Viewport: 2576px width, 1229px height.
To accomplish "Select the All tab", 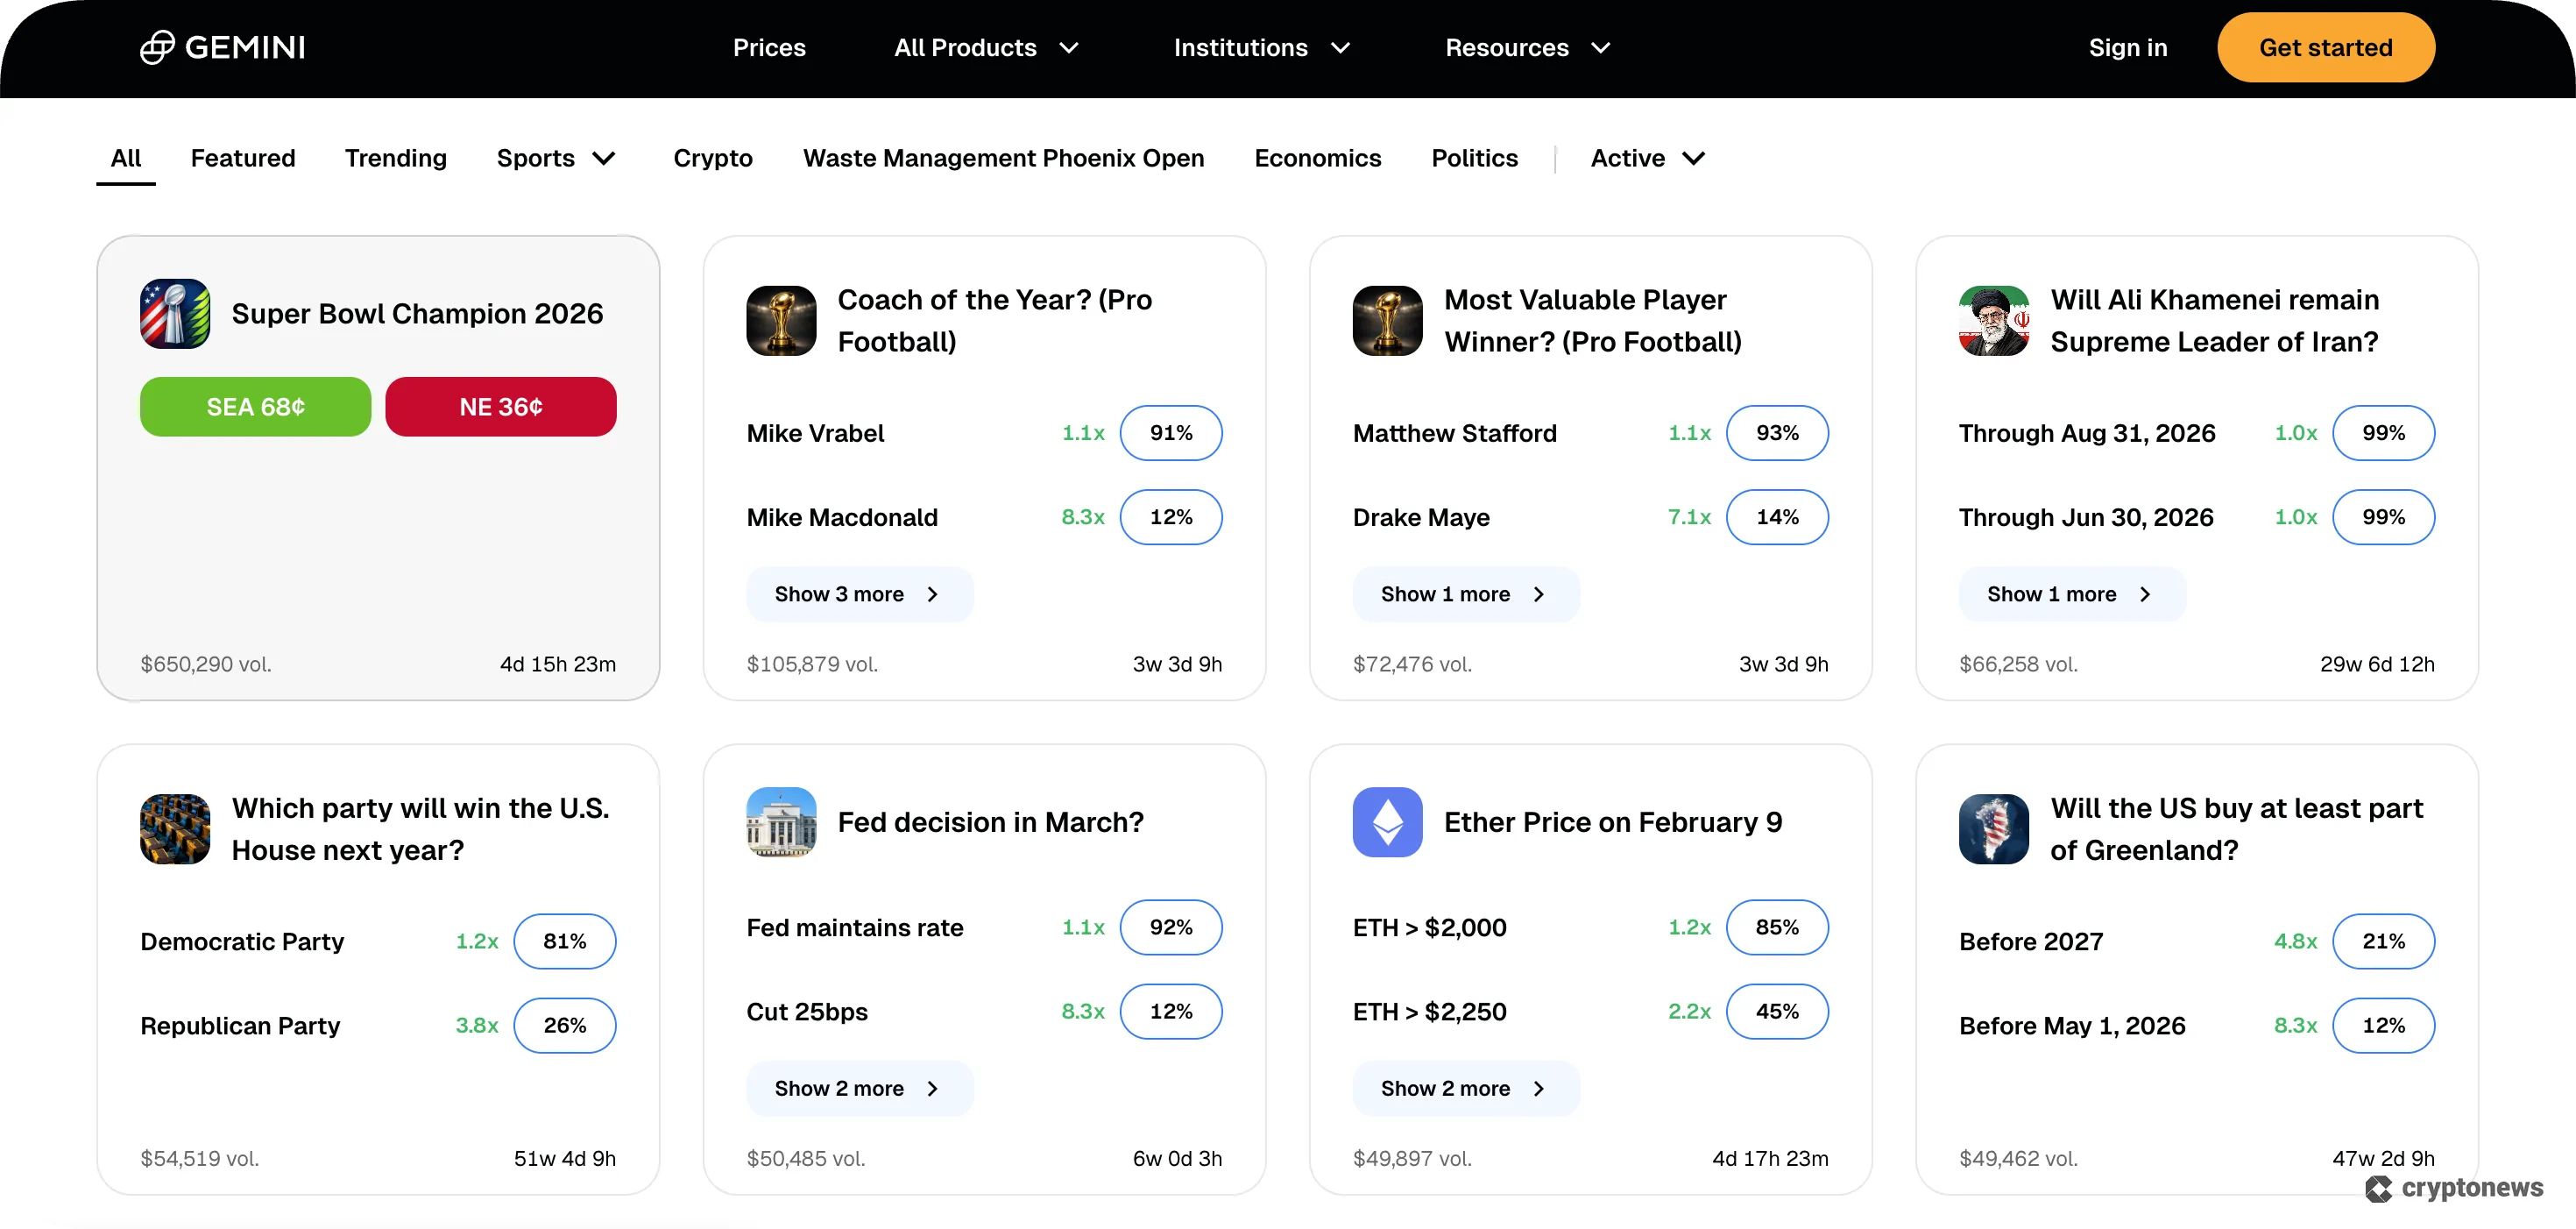I will click(126, 158).
